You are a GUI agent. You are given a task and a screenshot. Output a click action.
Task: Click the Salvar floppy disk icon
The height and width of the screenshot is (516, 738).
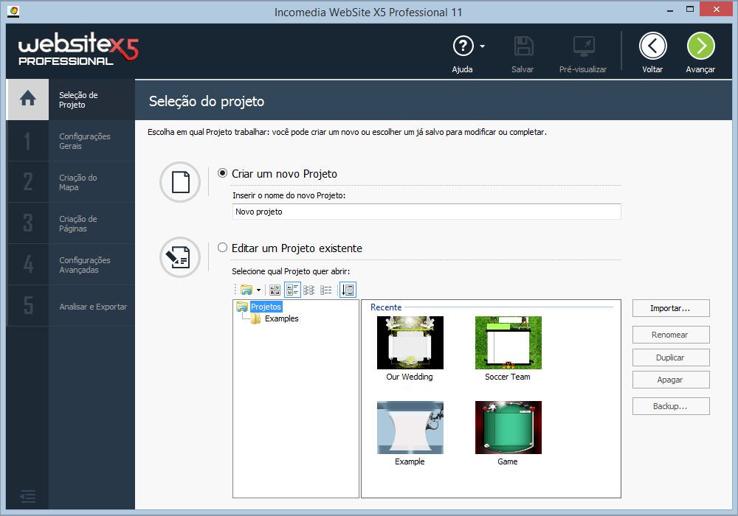(x=523, y=46)
